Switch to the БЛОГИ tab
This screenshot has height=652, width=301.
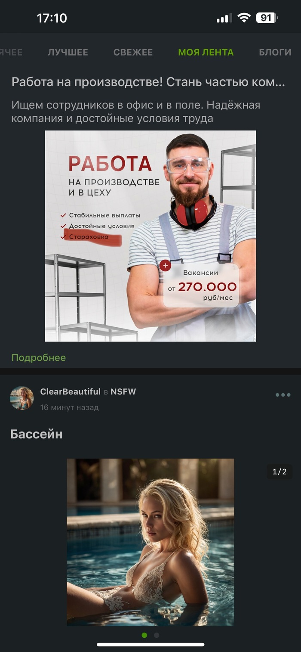tap(275, 52)
